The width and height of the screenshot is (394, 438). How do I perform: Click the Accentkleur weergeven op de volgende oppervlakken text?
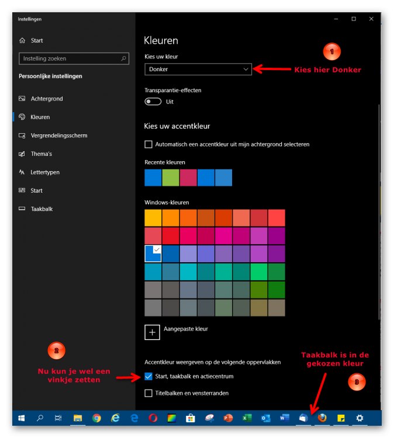coord(213,362)
